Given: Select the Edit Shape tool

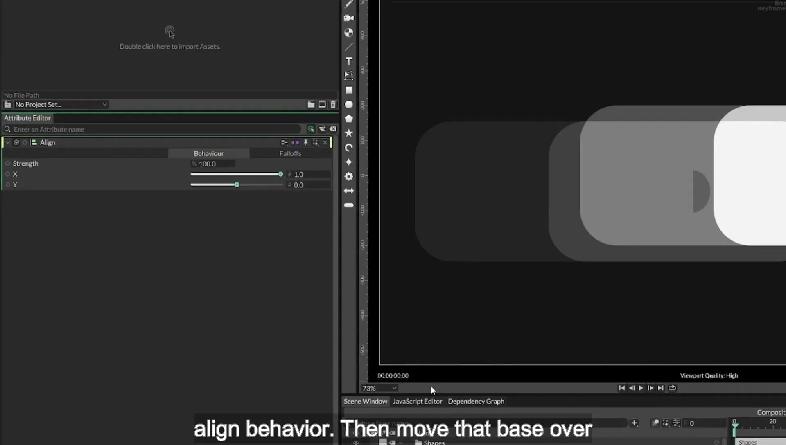Looking at the screenshot, I should coord(349,75).
